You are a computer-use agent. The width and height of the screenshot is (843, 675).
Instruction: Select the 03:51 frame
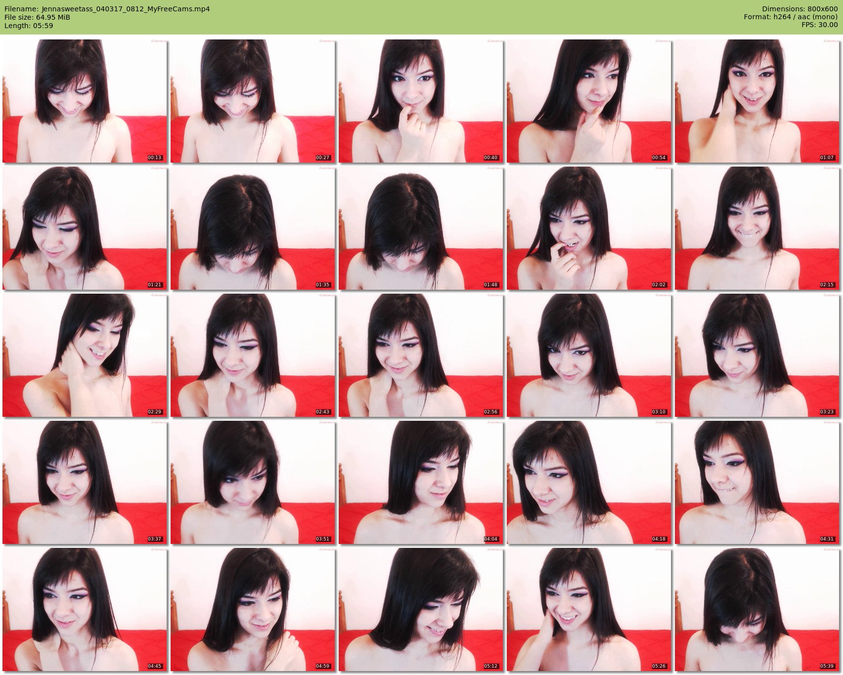pyautogui.click(x=253, y=482)
